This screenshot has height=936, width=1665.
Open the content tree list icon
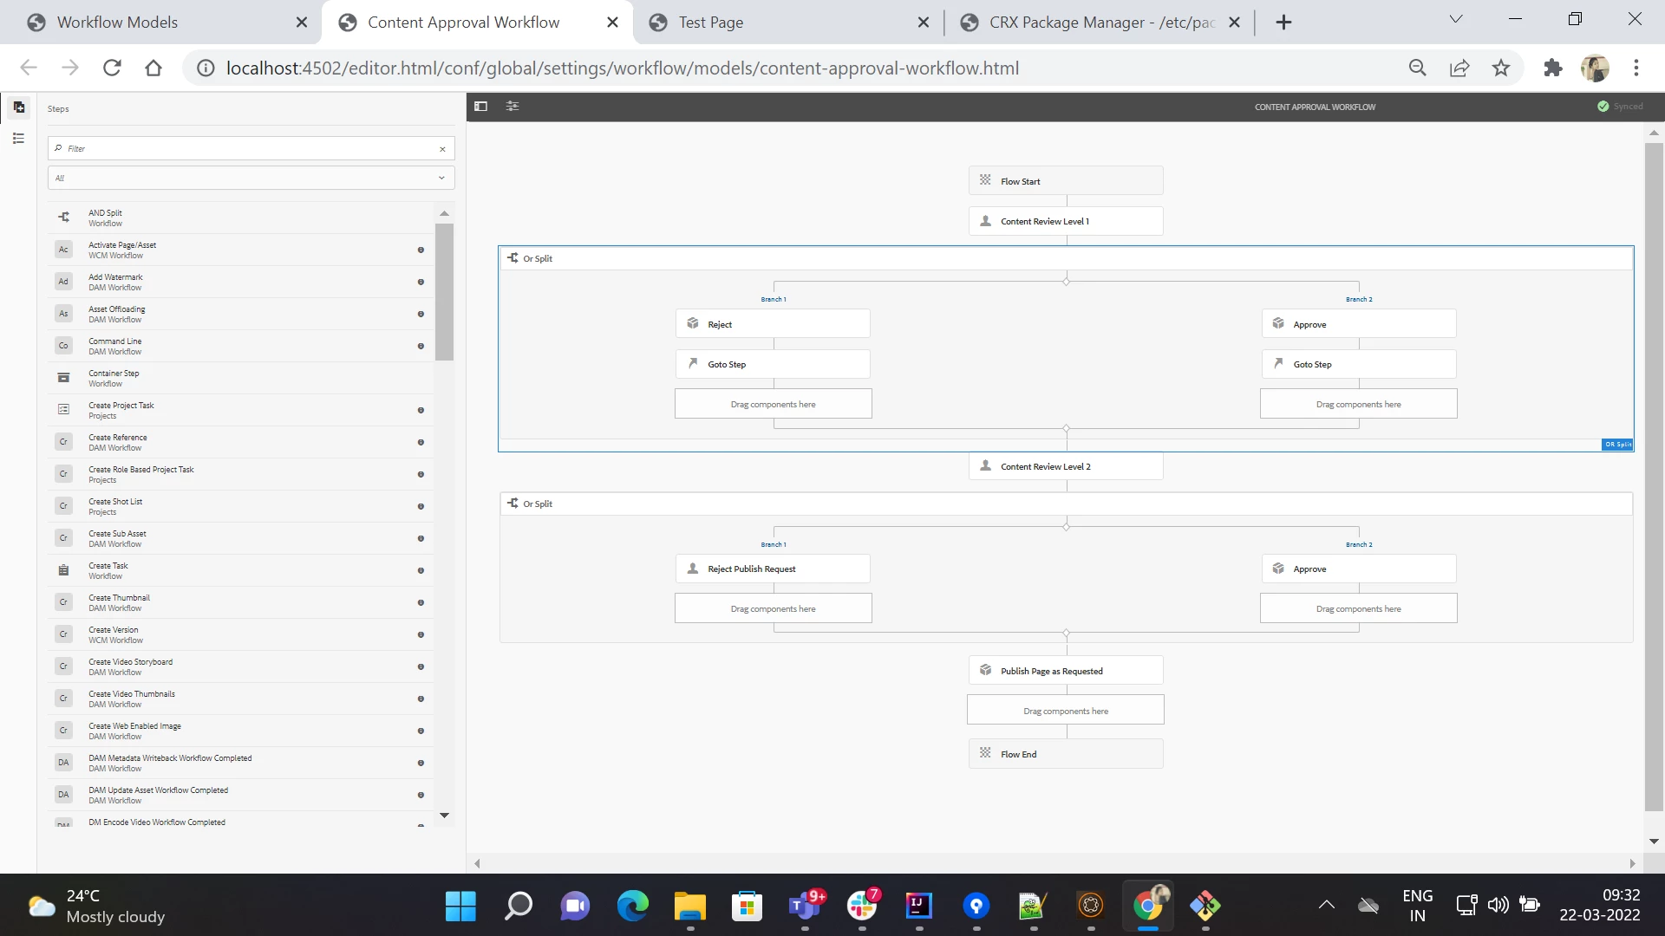tap(18, 139)
